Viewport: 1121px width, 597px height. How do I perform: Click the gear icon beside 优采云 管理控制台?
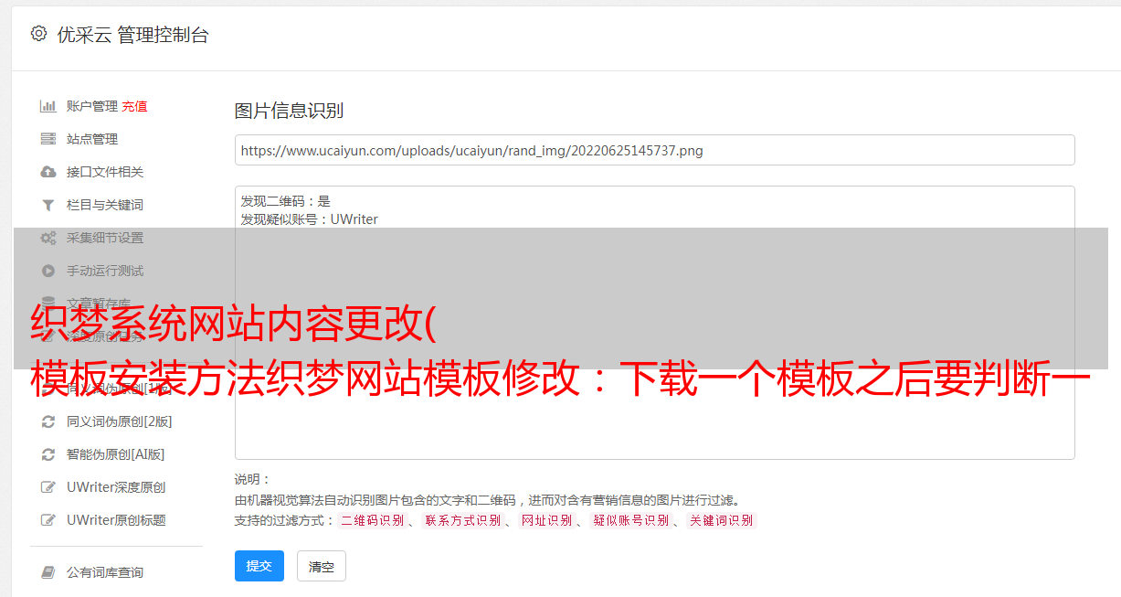38,34
